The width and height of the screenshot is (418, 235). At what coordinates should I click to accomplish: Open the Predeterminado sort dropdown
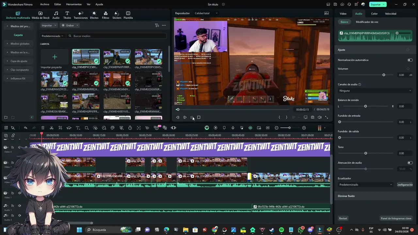(x=52, y=36)
